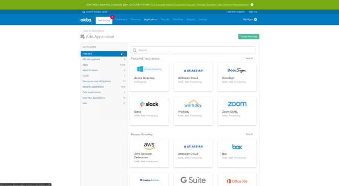Select the Box app logo
This screenshot has height=186, width=339.
pos(237,147)
